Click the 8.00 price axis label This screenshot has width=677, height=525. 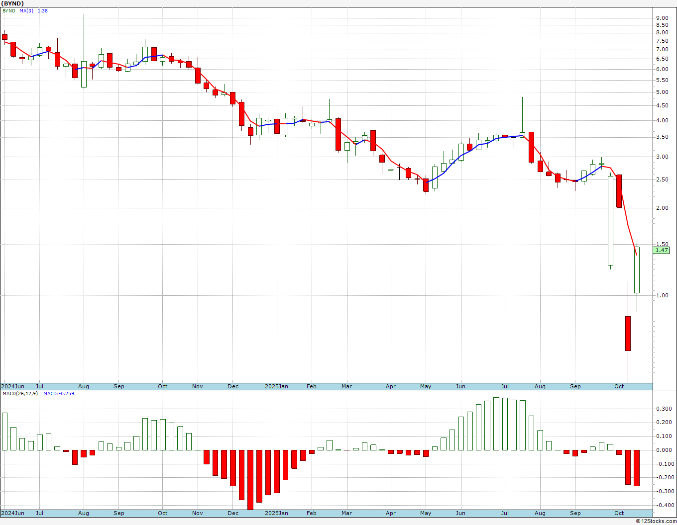(x=662, y=32)
